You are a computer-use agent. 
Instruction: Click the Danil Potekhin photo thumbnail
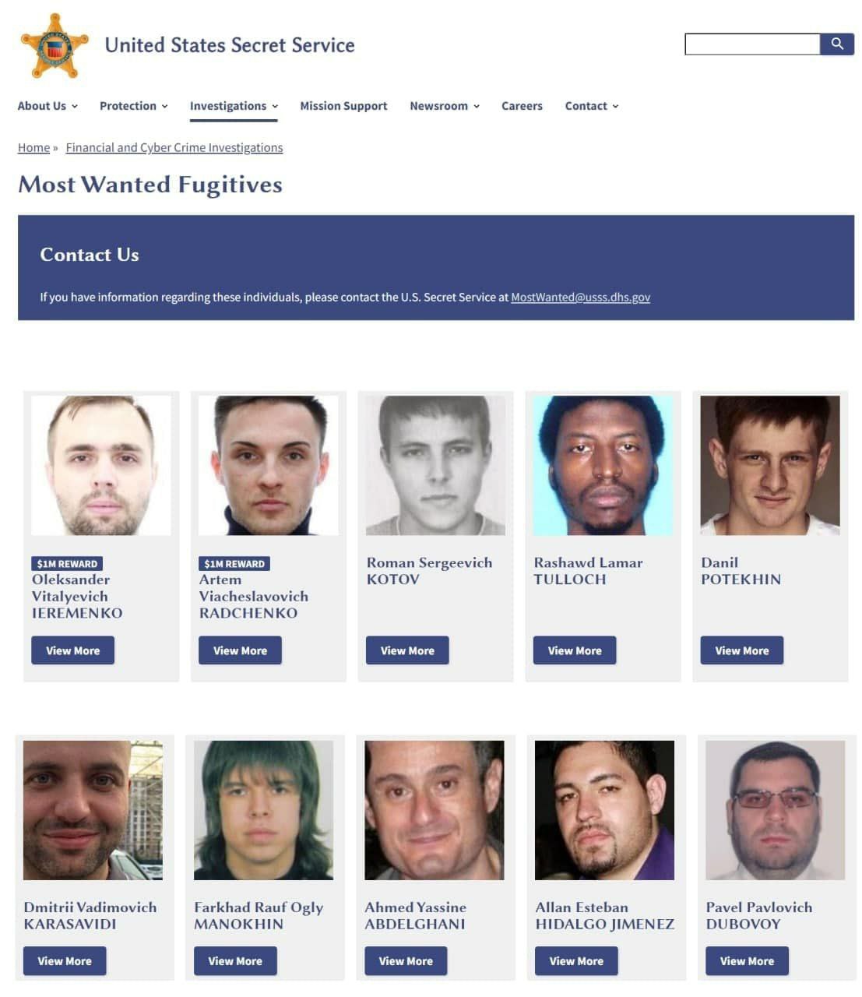[770, 465]
